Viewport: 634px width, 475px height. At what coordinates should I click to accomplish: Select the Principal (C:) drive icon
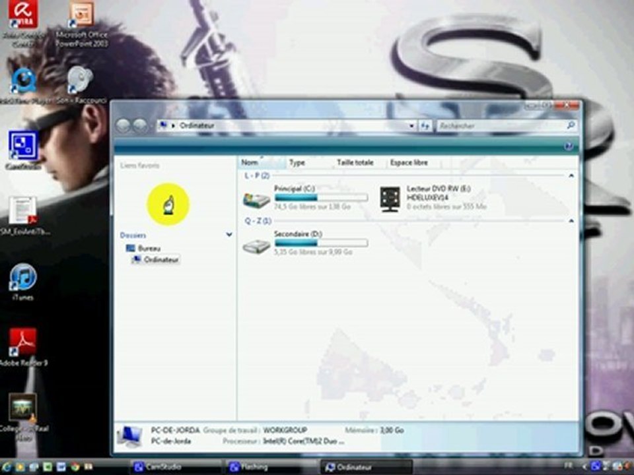[x=256, y=200]
